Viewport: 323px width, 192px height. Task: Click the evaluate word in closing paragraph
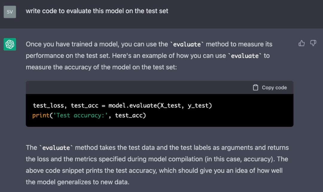click(56, 148)
